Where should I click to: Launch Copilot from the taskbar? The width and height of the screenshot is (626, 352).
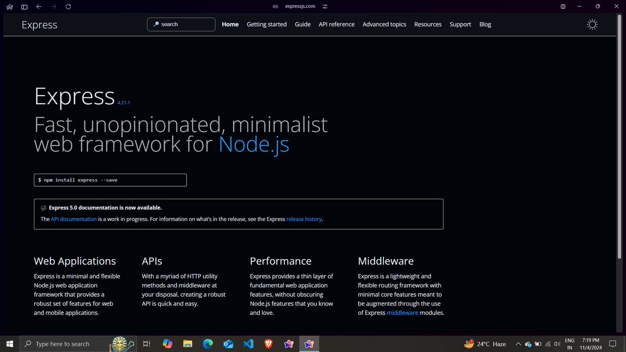coord(167,344)
